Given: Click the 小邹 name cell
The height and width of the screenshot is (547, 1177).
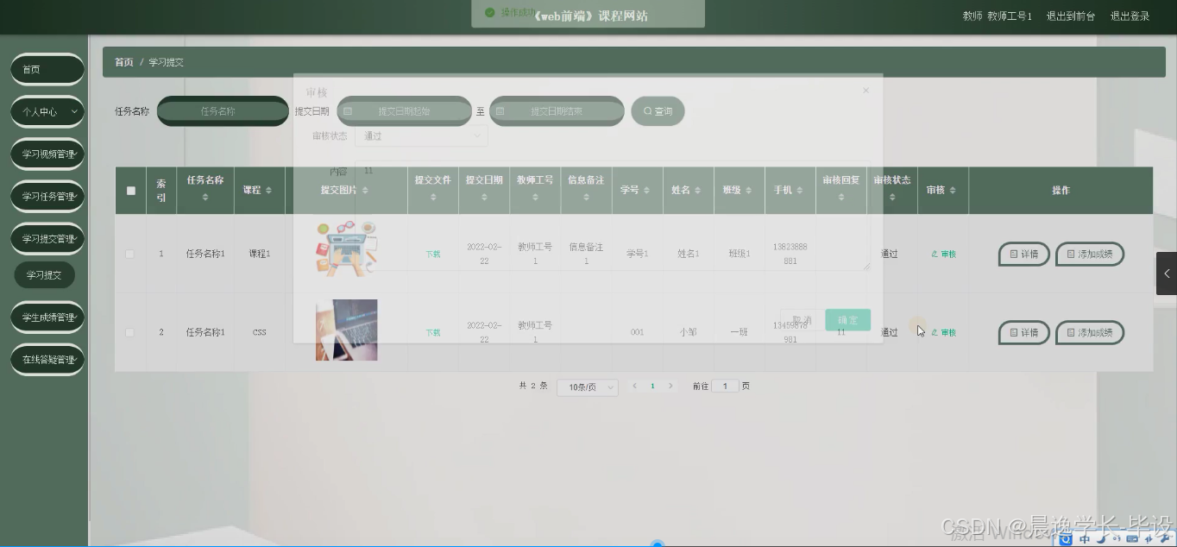Looking at the screenshot, I should tap(688, 332).
